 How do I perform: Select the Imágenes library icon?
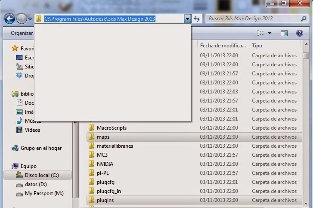click(x=19, y=112)
